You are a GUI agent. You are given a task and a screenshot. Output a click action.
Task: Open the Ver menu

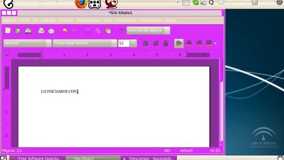[x=35, y=20]
